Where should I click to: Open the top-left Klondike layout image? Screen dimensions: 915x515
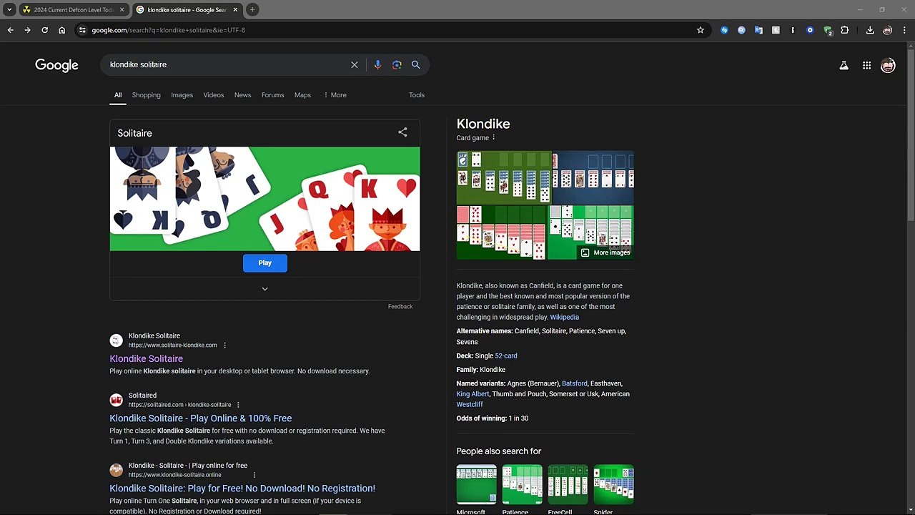[504, 177]
